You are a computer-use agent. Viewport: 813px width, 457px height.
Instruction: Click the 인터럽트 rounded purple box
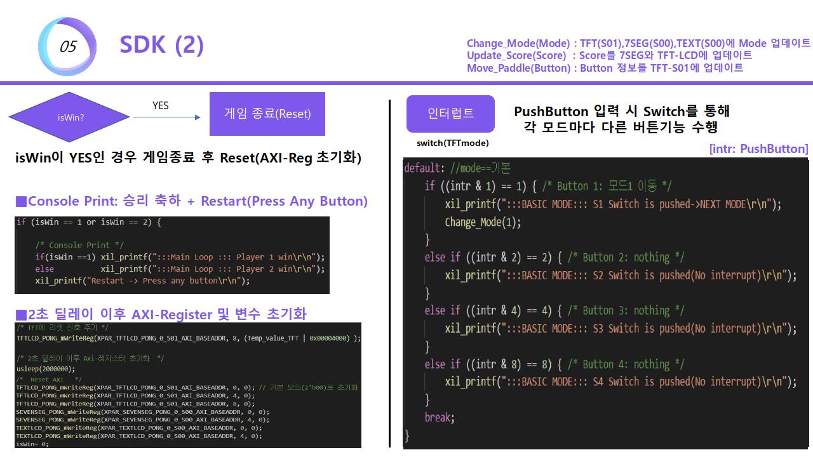pyautogui.click(x=450, y=114)
